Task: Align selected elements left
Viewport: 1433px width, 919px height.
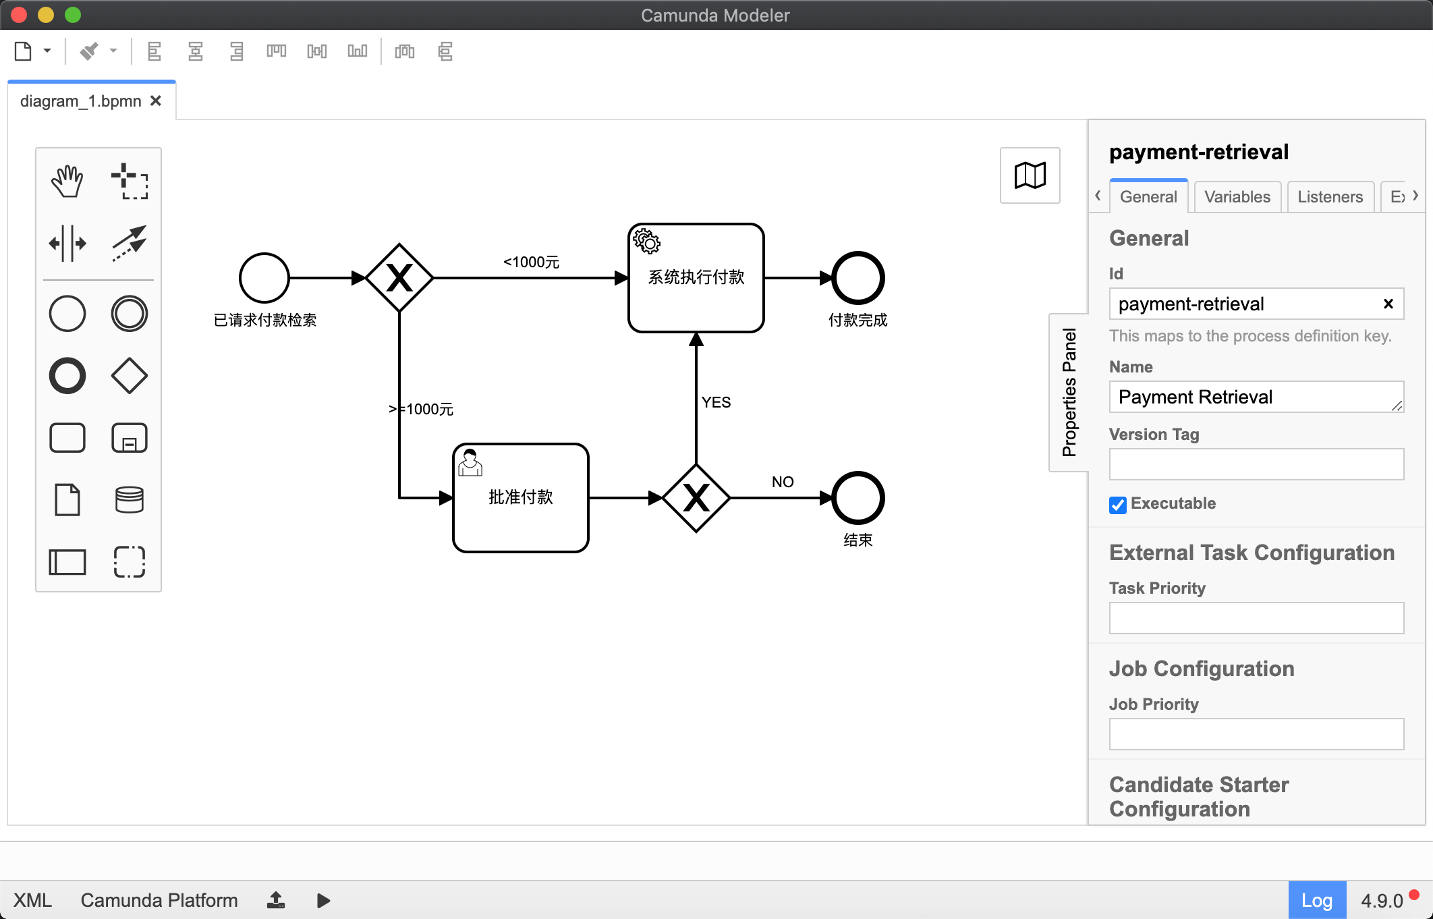Action: coord(154,51)
